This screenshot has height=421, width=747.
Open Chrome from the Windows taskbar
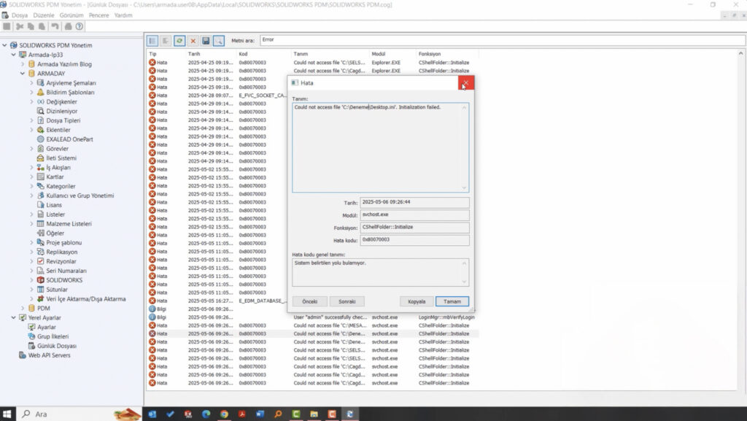click(x=224, y=414)
